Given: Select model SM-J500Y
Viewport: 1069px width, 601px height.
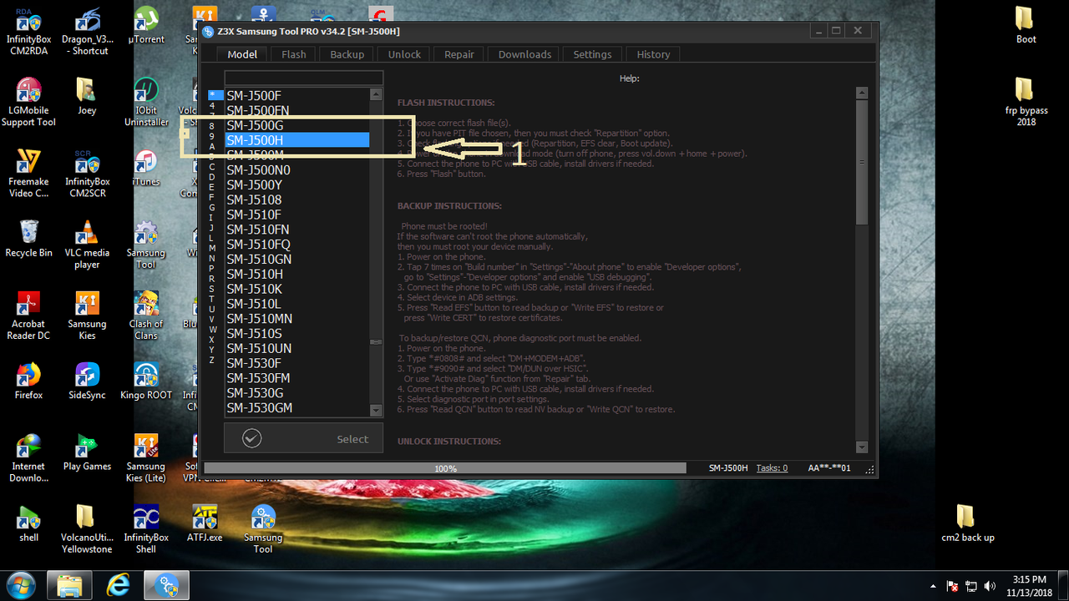Looking at the screenshot, I should pos(297,185).
